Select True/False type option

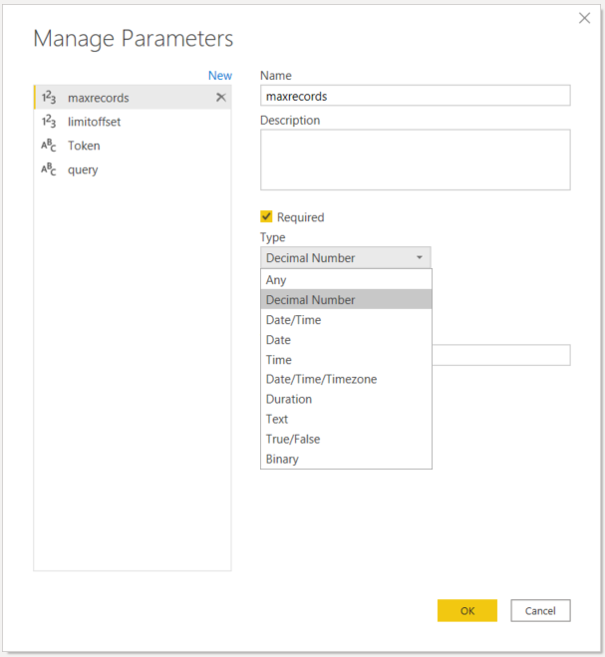(x=346, y=439)
